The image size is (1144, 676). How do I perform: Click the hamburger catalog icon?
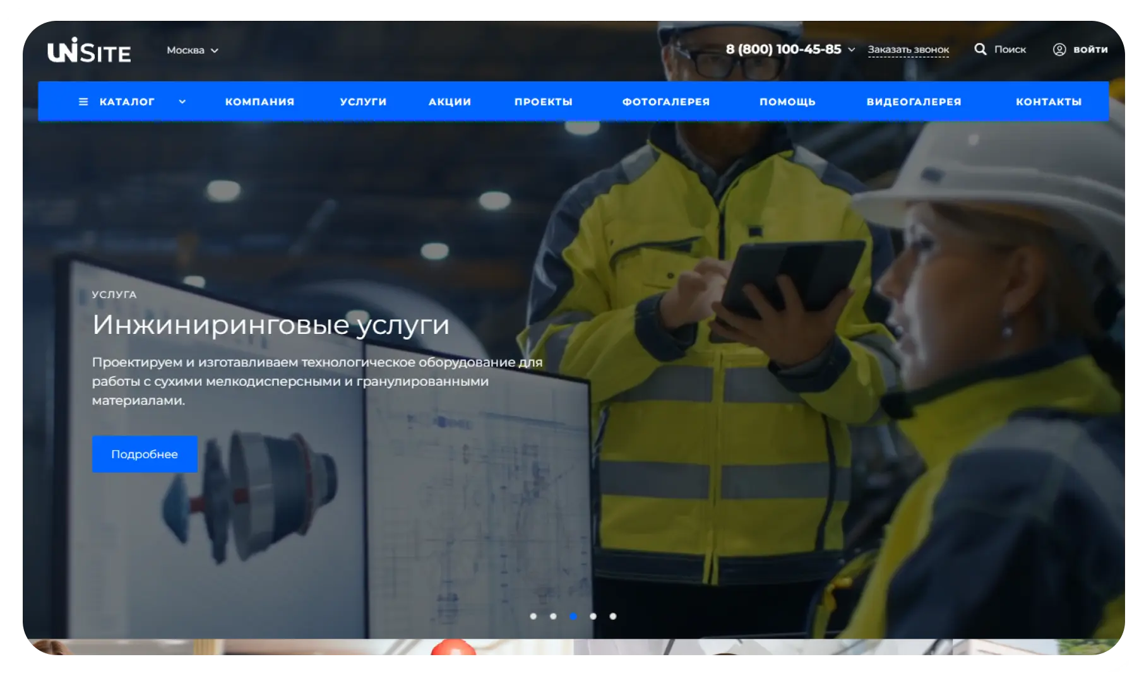(x=83, y=102)
